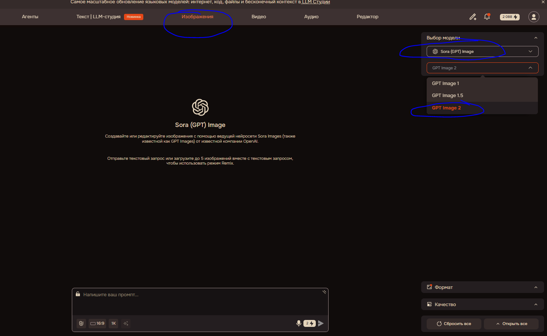The image size is (547, 336).
Task: Select GPT Image 2 from the list
Action: pos(482,108)
